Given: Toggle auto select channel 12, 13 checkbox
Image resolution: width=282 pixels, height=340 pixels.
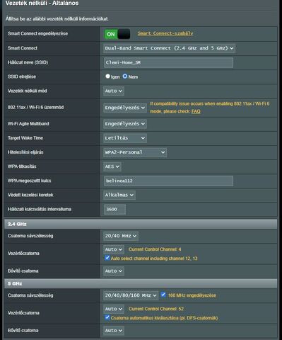Looking at the screenshot, I should [107, 258].
